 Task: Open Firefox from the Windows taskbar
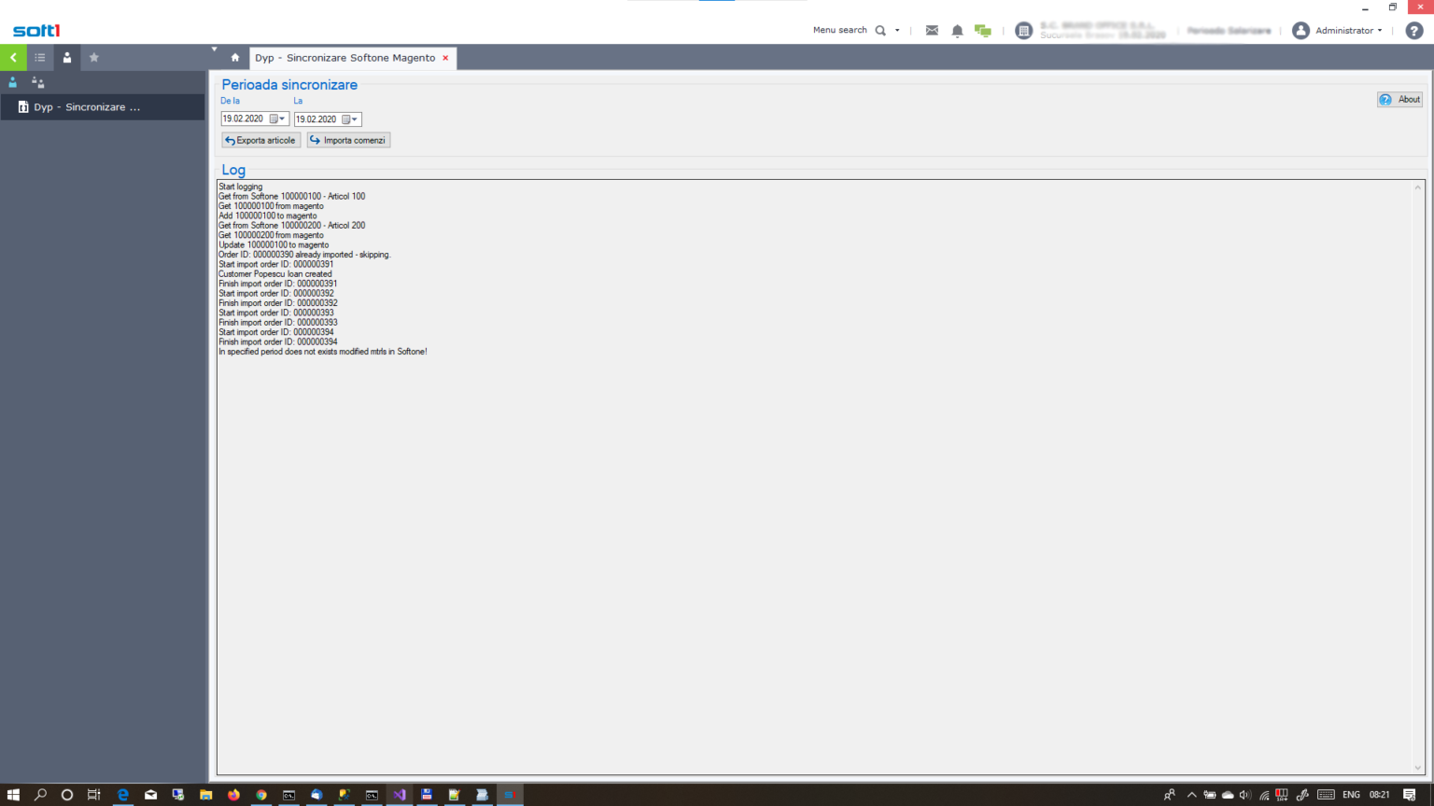click(233, 795)
